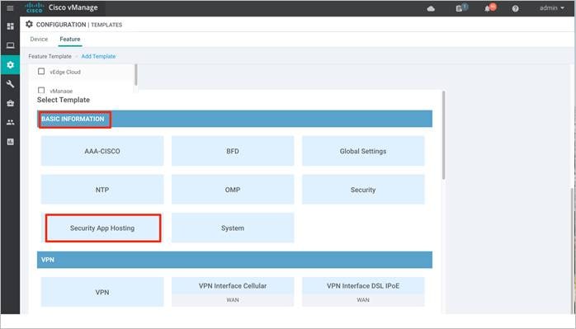
Task: Select the VPN Interface Cellular template
Action: (x=233, y=292)
